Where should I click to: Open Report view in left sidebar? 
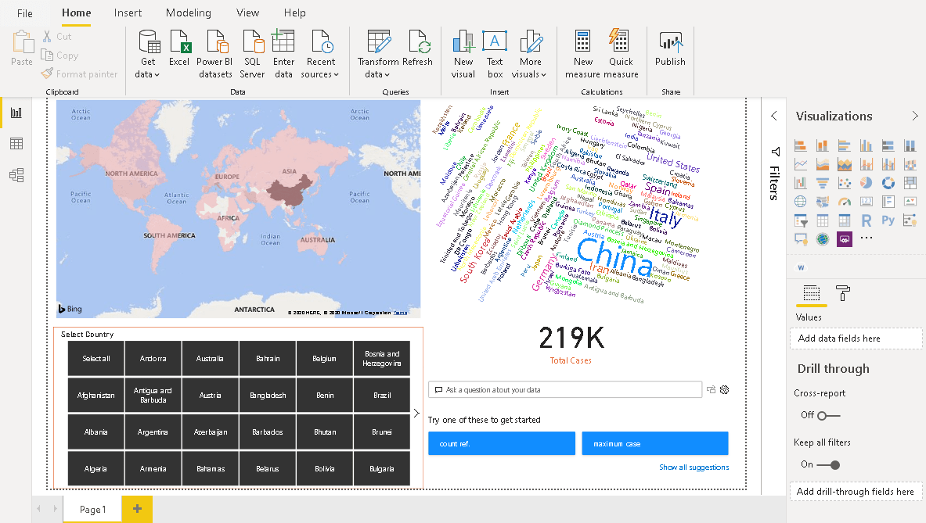pos(16,113)
